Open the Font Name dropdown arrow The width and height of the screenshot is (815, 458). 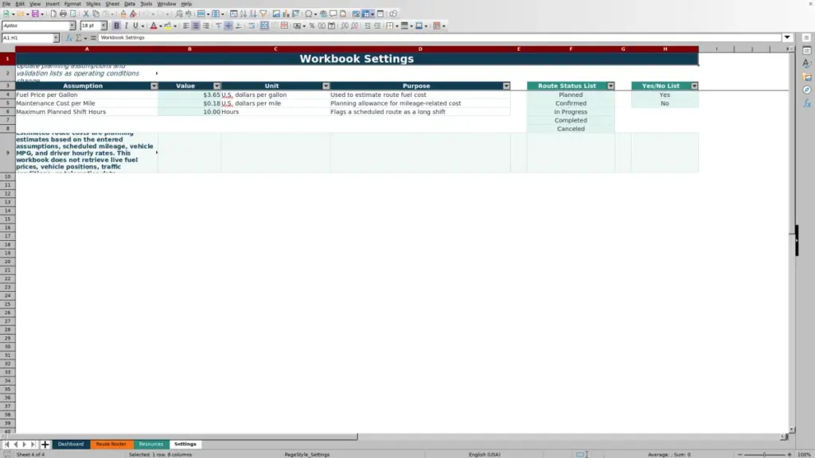coord(72,25)
